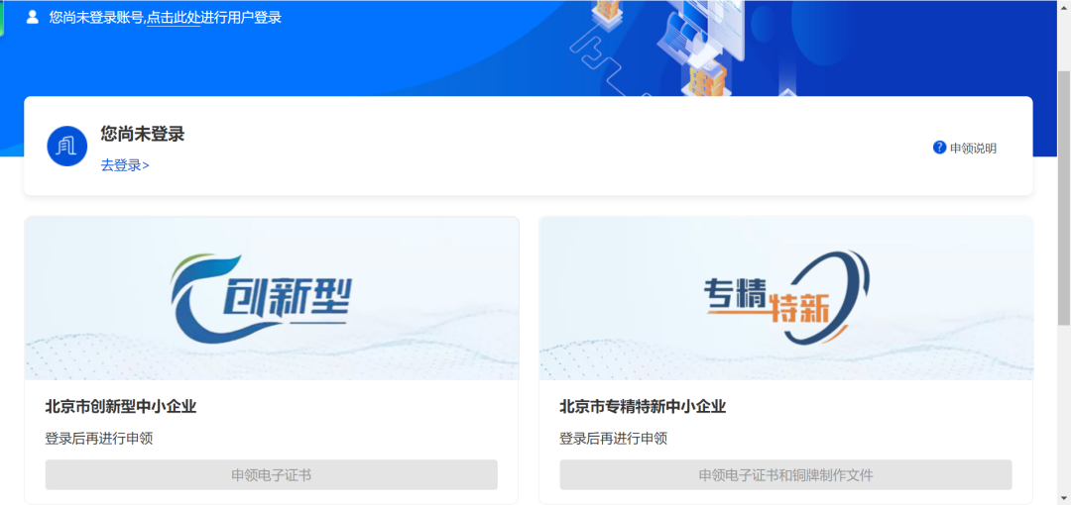Viewport: 1071px width, 505px height.
Task: Click 登录后再进行申领 under 专精特新中小企业 card
Action: (614, 439)
